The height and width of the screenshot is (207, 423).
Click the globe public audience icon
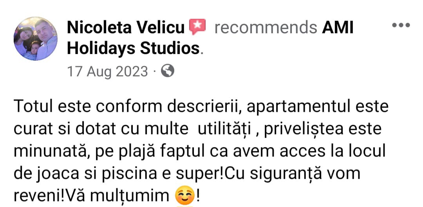[168, 72]
